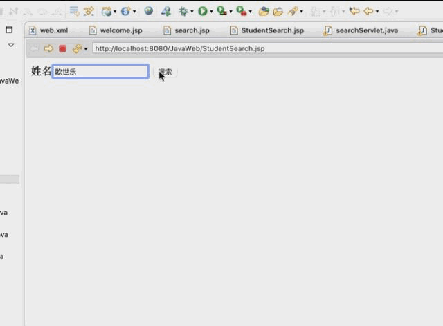Open the External Tools dropdown arrow
443x326 pixels.
point(250,12)
